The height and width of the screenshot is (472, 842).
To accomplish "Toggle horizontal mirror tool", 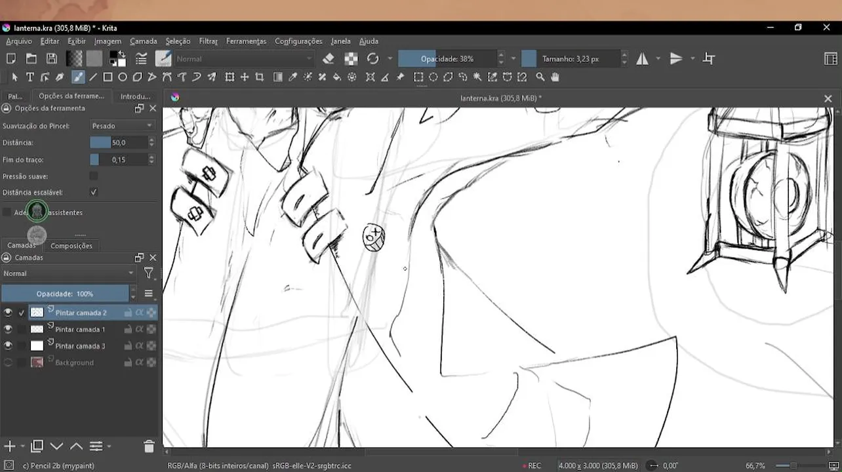I will click(642, 58).
